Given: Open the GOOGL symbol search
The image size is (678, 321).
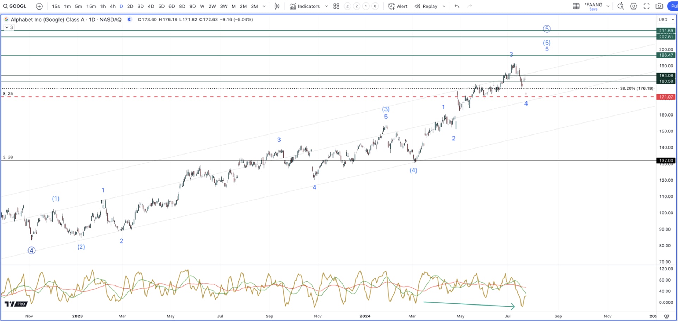Looking at the screenshot, I should (x=15, y=6).
